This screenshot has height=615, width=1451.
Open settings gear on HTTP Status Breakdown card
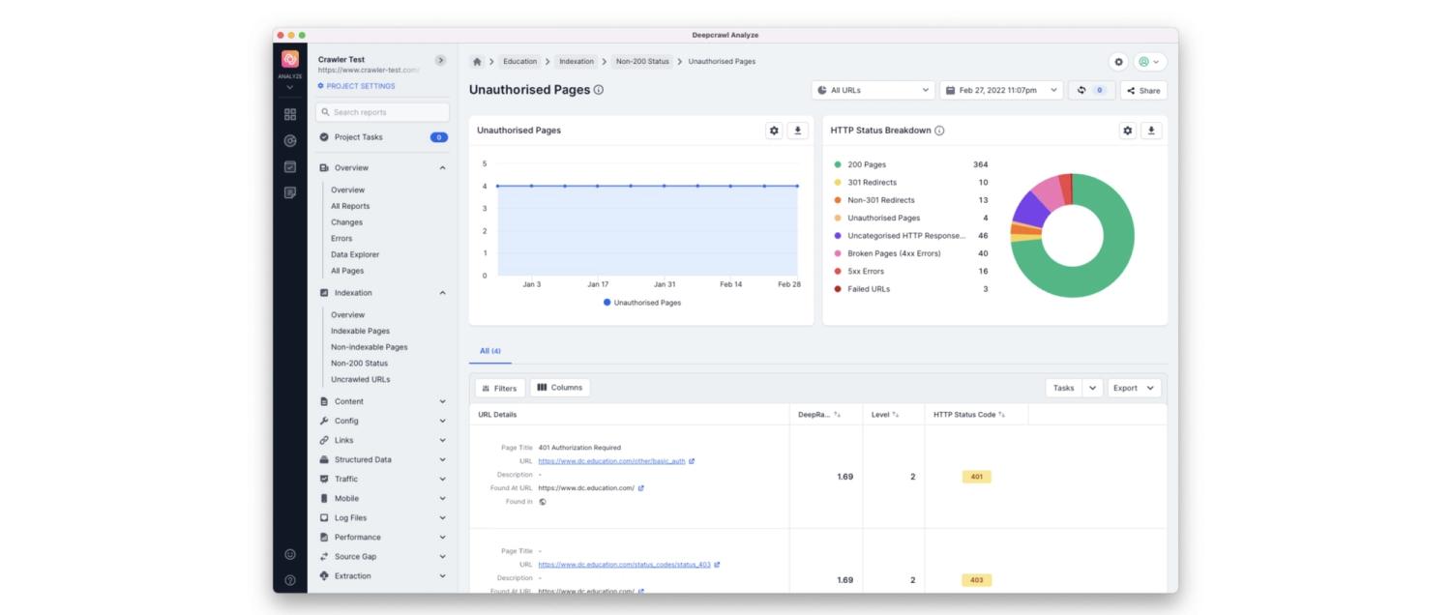click(1128, 131)
